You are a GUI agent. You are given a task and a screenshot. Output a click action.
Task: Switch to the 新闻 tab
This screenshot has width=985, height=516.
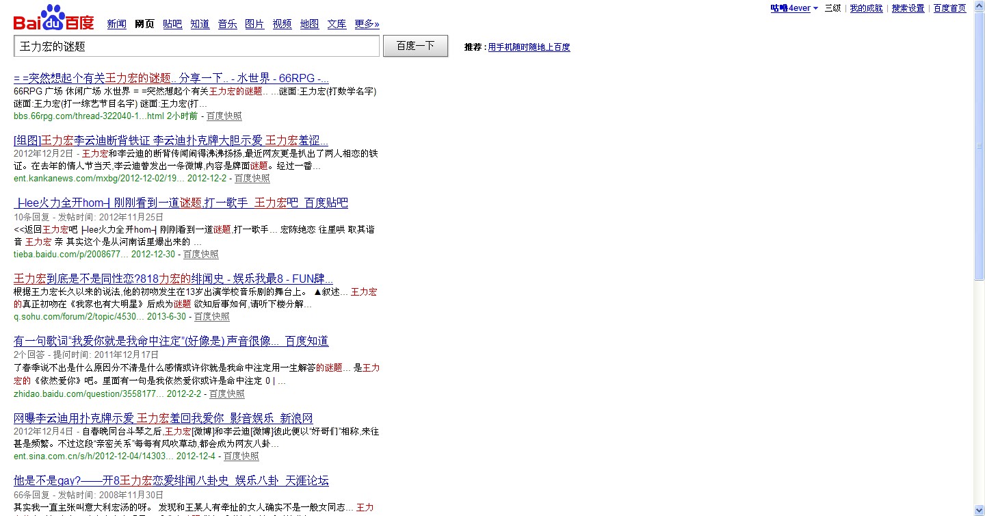tap(116, 24)
